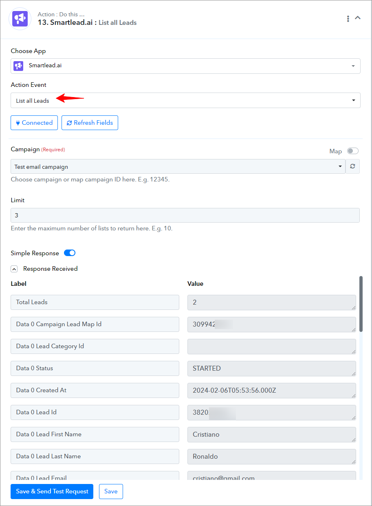Select the Data 0 Campaign Lead Map Id label
Image resolution: width=372 pixels, height=506 pixels.
(x=95, y=324)
